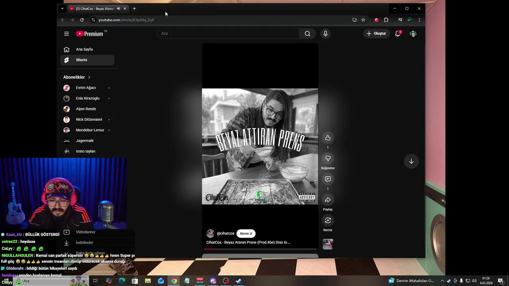Viewport: 509px width, 286px height.
Task: Close the CihatCos tab
Action: point(125,8)
